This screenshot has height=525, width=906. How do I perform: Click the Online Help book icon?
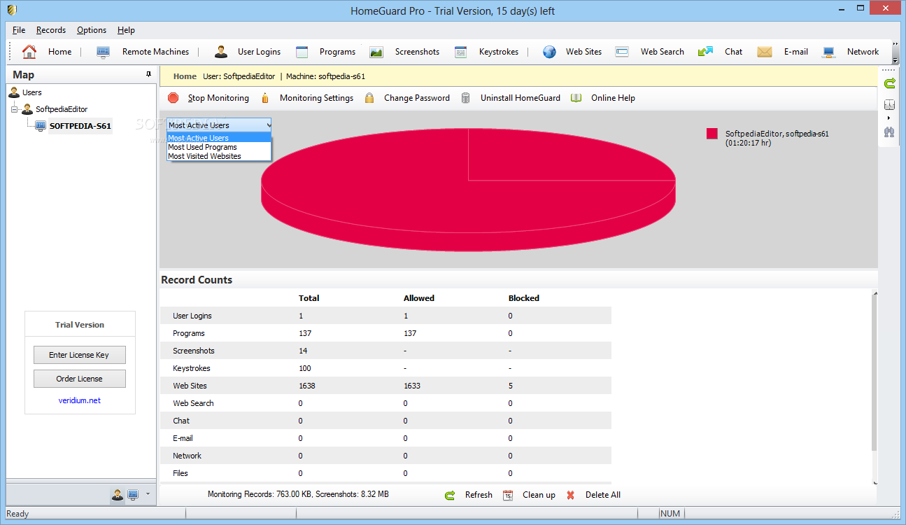coord(576,98)
